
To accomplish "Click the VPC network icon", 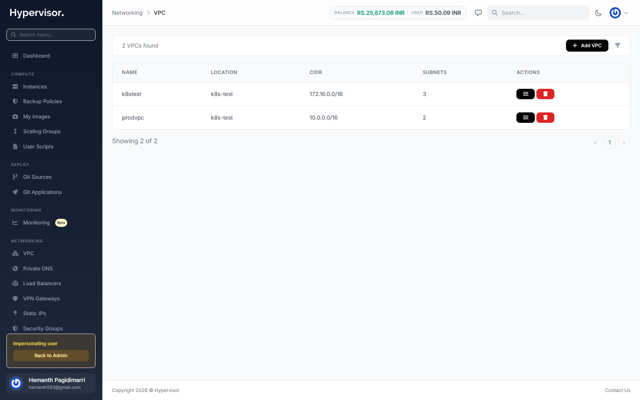I will click(15, 254).
